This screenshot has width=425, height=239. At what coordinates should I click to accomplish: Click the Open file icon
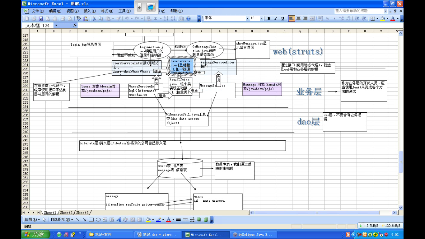click(34, 18)
